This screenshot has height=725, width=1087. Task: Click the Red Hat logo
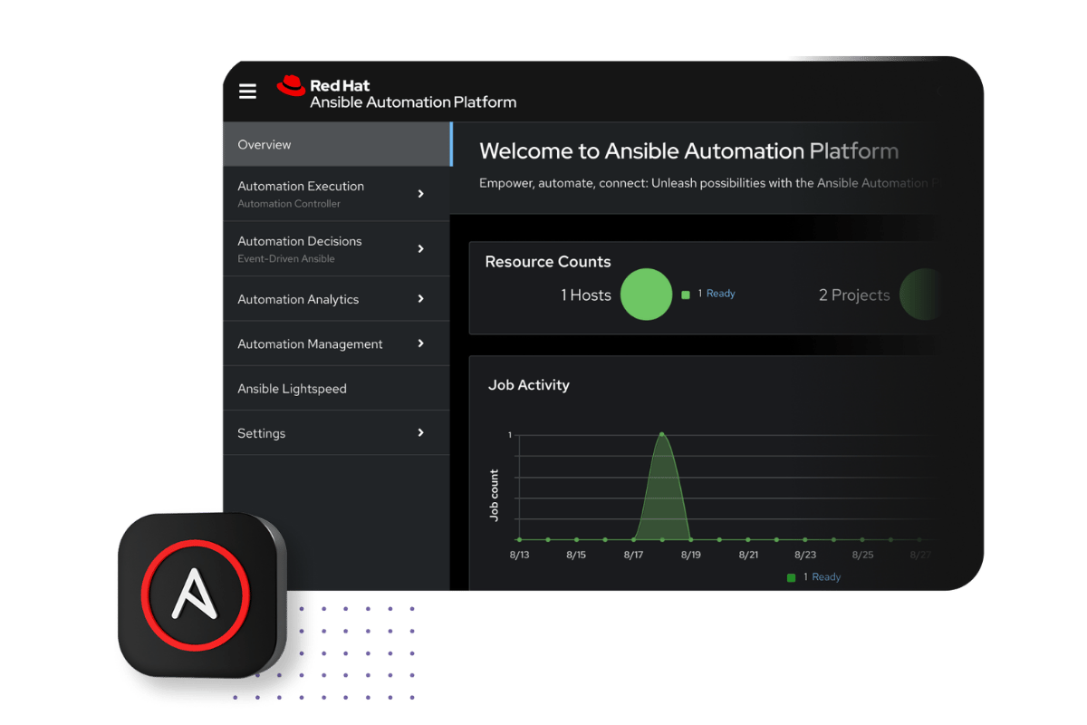(x=292, y=83)
